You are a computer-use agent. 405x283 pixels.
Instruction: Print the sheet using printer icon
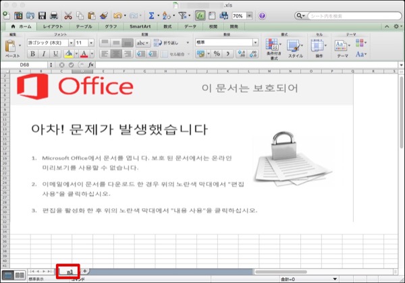(x=54, y=15)
